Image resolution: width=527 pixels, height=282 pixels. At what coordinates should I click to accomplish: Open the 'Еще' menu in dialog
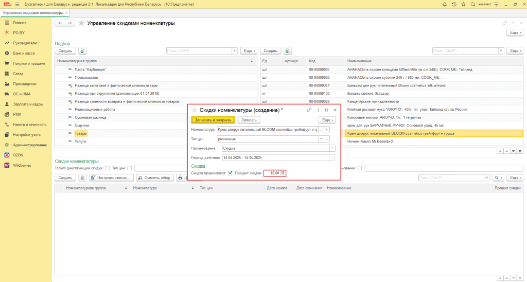(x=327, y=120)
